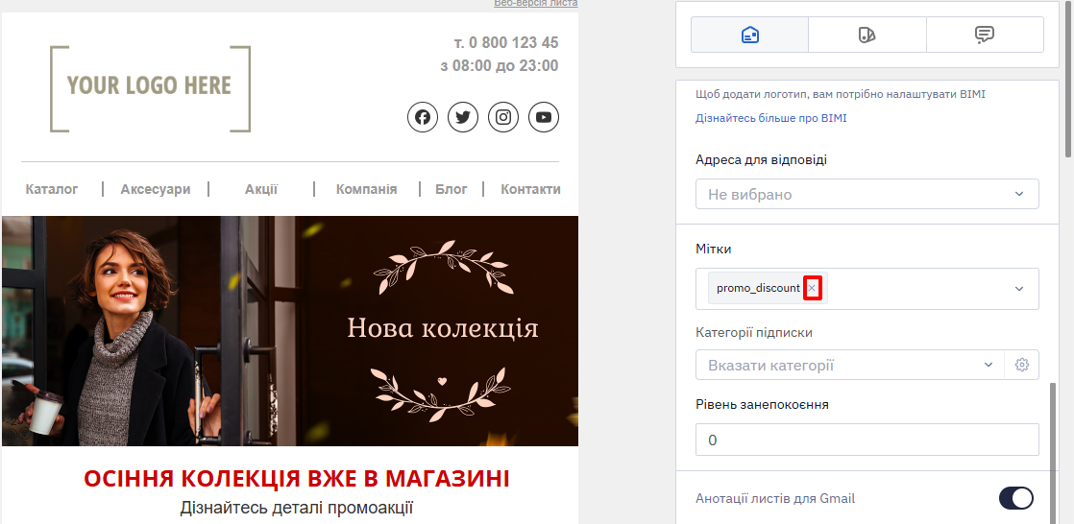Open the Facebook social icon
This screenshot has height=524, width=1074.
click(423, 117)
